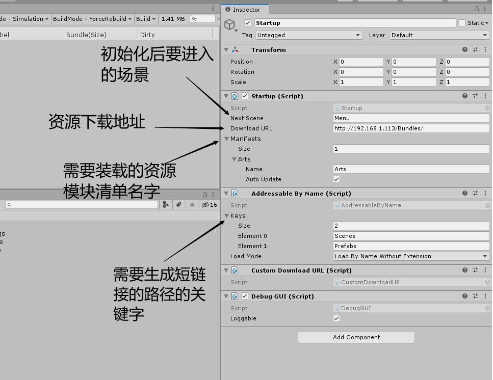Click the lock padlock icon above the asset list
This screenshot has height=380, width=493.
coord(205,194)
